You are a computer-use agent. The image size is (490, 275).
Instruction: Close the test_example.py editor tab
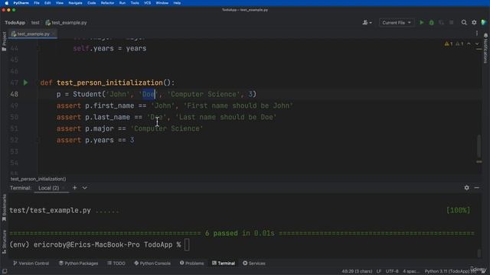tap(54, 34)
